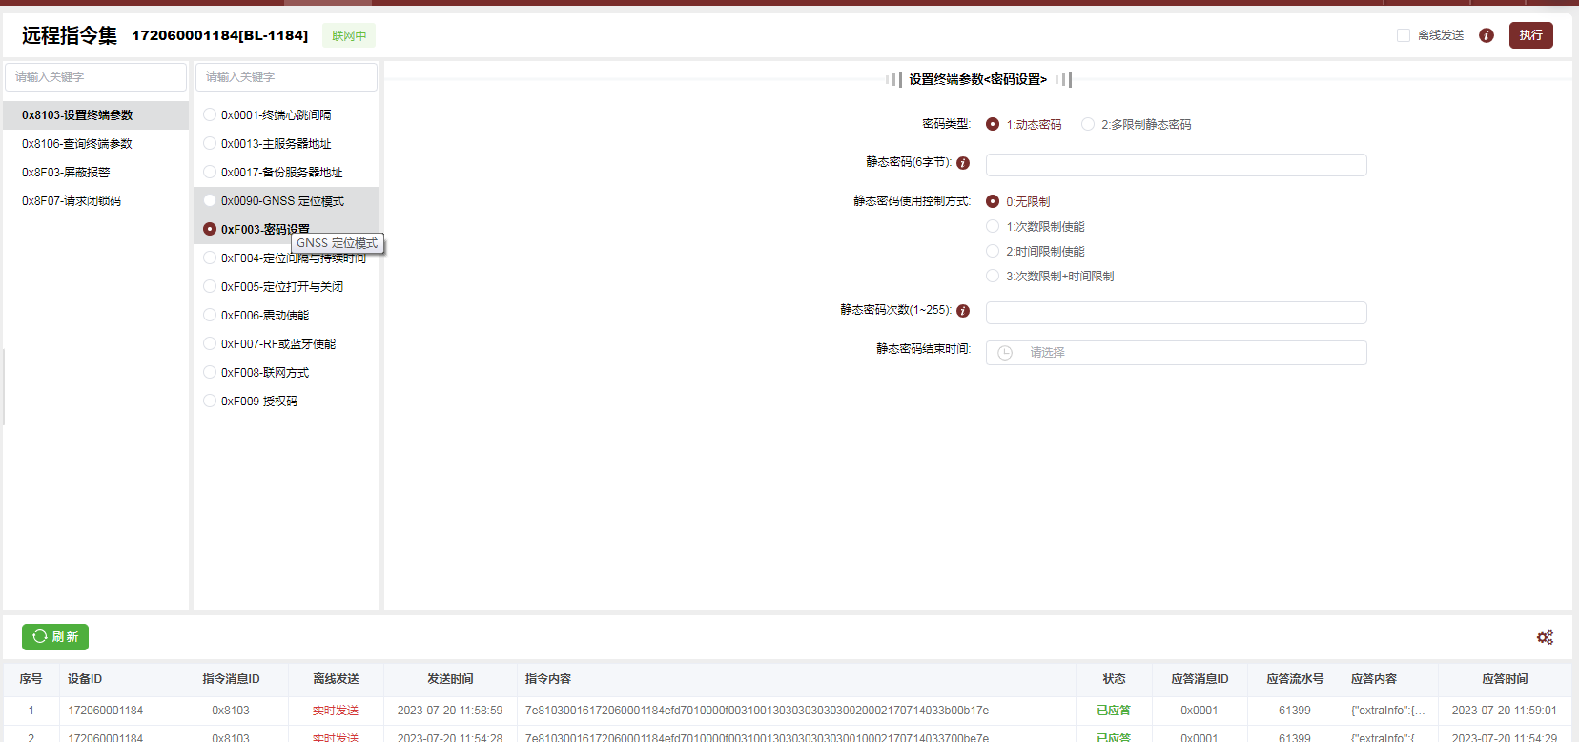Click clock icon in 静态密码结束时间 field
The height and width of the screenshot is (742, 1579).
pyautogui.click(x=1005, y=353)
